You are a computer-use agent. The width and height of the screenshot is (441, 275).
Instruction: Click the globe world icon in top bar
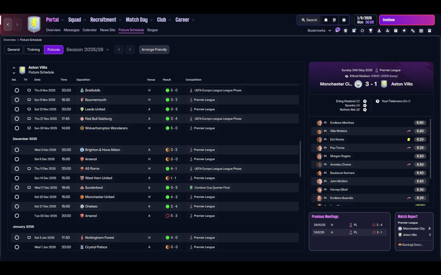pos(334,20)
